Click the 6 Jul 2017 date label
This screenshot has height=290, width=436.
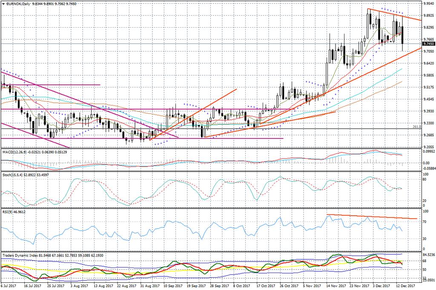pyautogui.click(x=8, y=286)
